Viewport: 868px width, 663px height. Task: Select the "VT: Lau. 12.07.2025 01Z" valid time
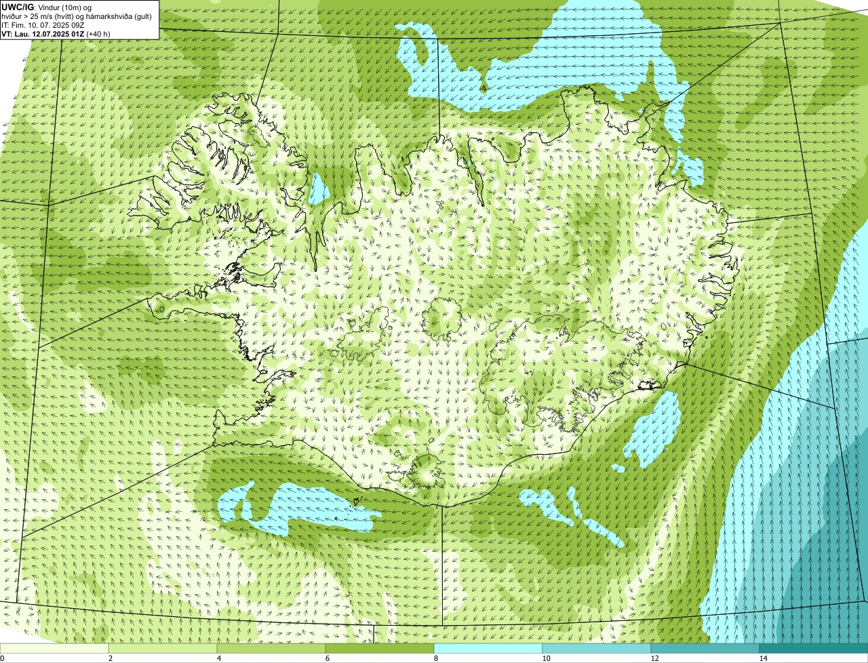tap(43, 34)
